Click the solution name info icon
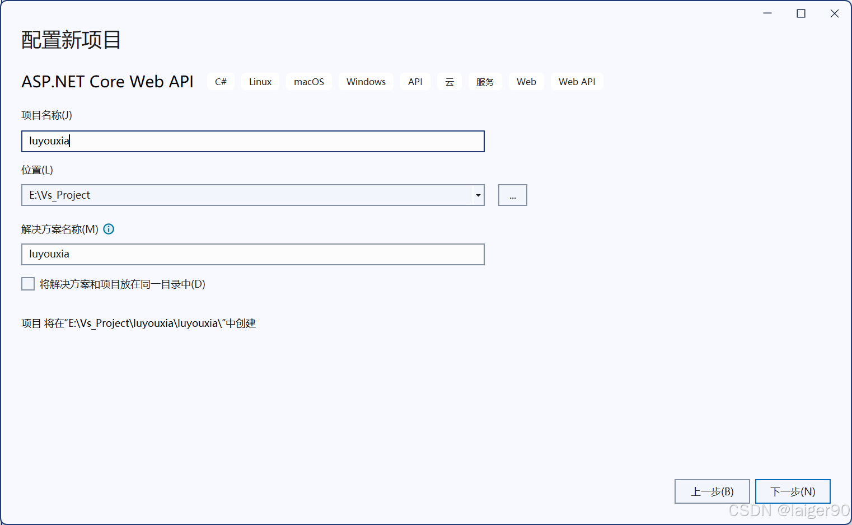 pyautogui.click(x=109, y=229)
